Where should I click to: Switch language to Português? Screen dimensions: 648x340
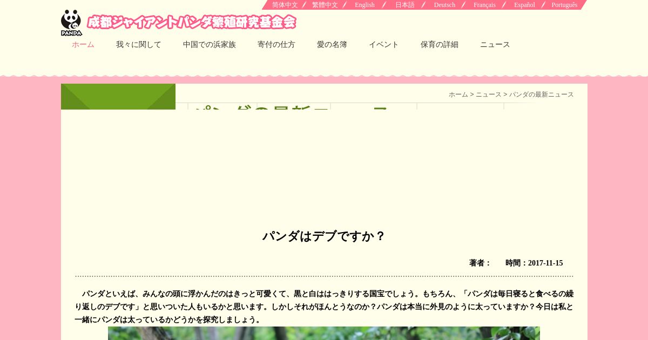pos(564,5)
